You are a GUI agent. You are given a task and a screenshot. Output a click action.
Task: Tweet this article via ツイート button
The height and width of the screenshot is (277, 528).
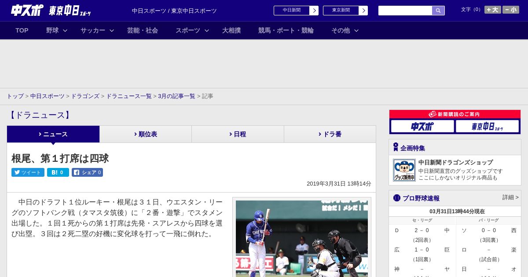[x=28, y=172]
